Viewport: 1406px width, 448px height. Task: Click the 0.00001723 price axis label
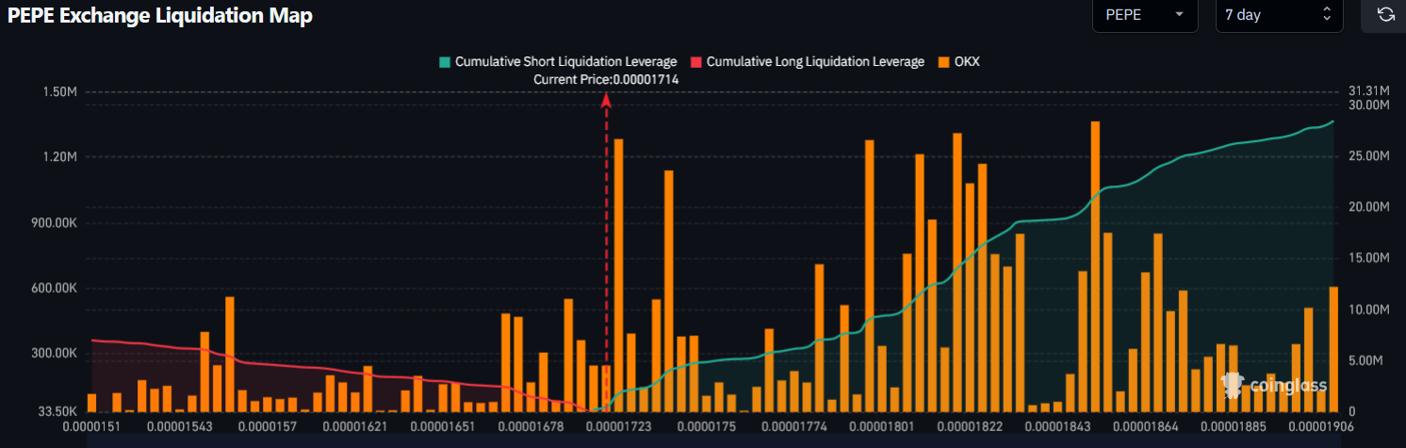pos(618,427)
